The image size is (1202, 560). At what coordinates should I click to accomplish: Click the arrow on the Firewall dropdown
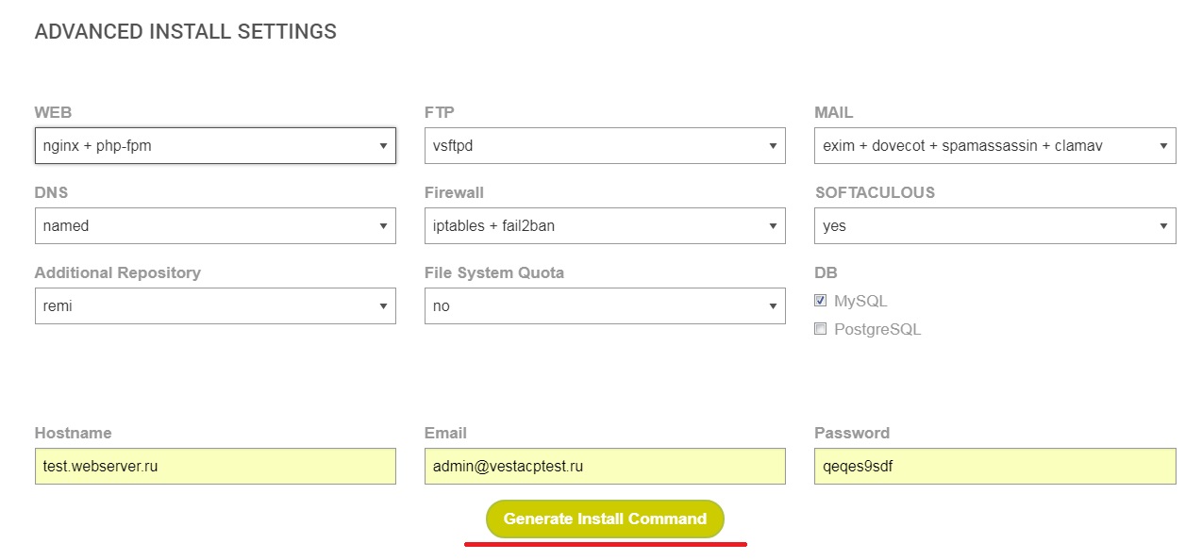tap(773, 226)
